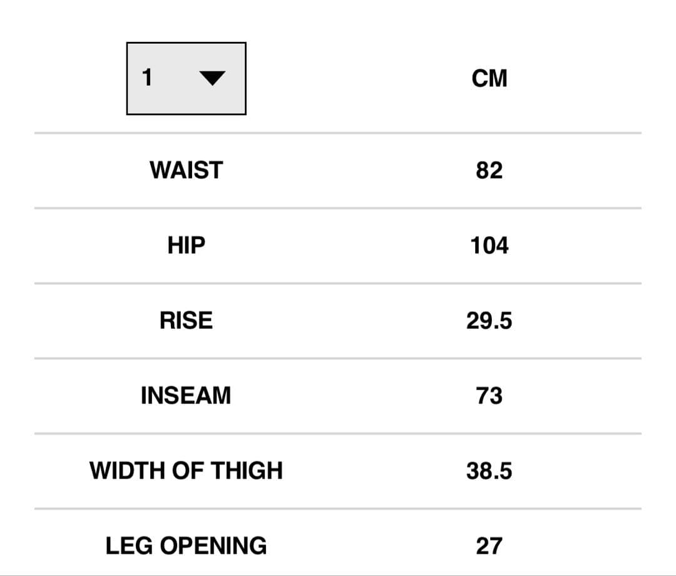Click the rise value 29.5
676x576 pixels.
tap(489, 321)
